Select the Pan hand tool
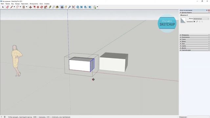This screenshot has height=118, width=210. click(x=66, y=7)
